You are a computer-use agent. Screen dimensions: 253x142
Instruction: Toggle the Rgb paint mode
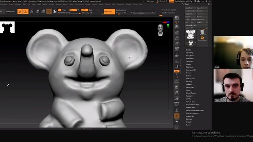pos(73,10)
